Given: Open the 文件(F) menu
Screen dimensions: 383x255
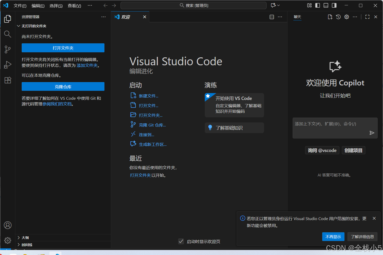Looking at the screenshot, I should (x=20, y=6).
